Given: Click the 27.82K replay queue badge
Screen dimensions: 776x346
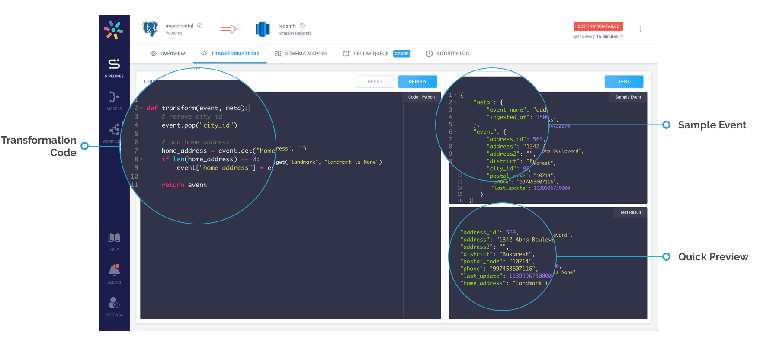Looking at the screenshot, I should point(402,54).
